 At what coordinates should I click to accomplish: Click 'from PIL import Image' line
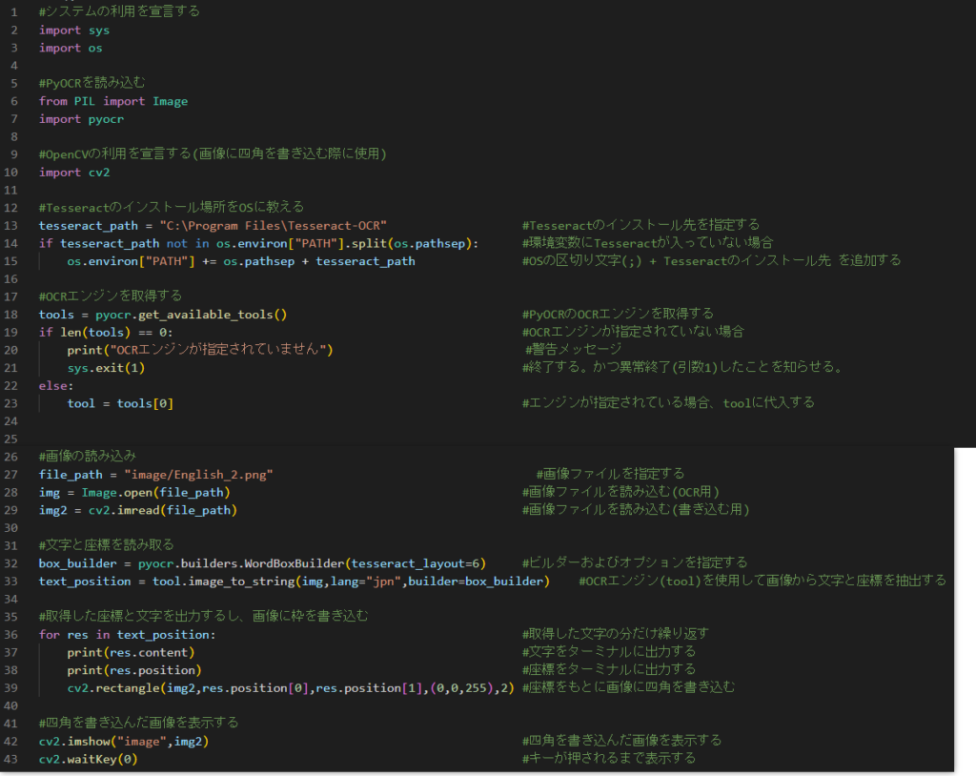[x=113, y=101]
